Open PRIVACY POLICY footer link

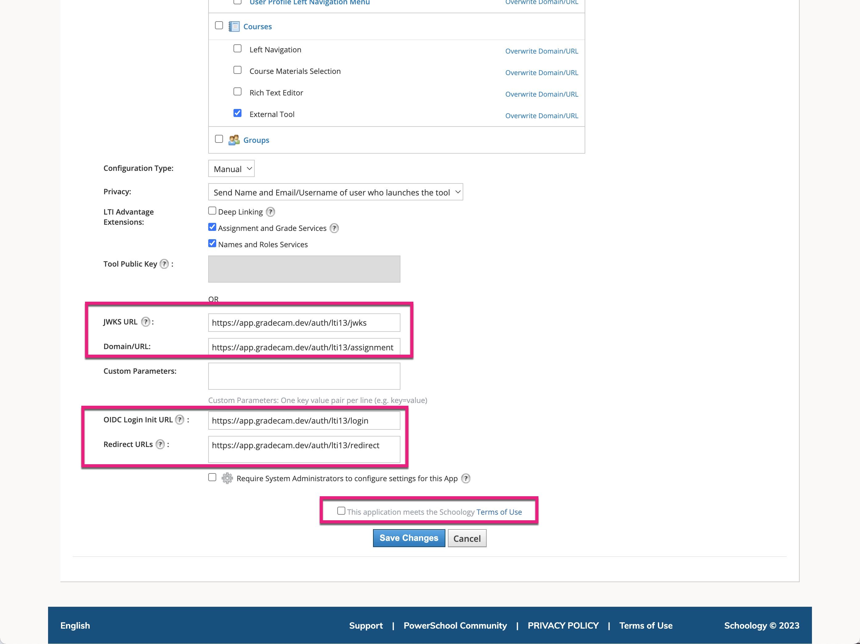[x=563, y=626]
